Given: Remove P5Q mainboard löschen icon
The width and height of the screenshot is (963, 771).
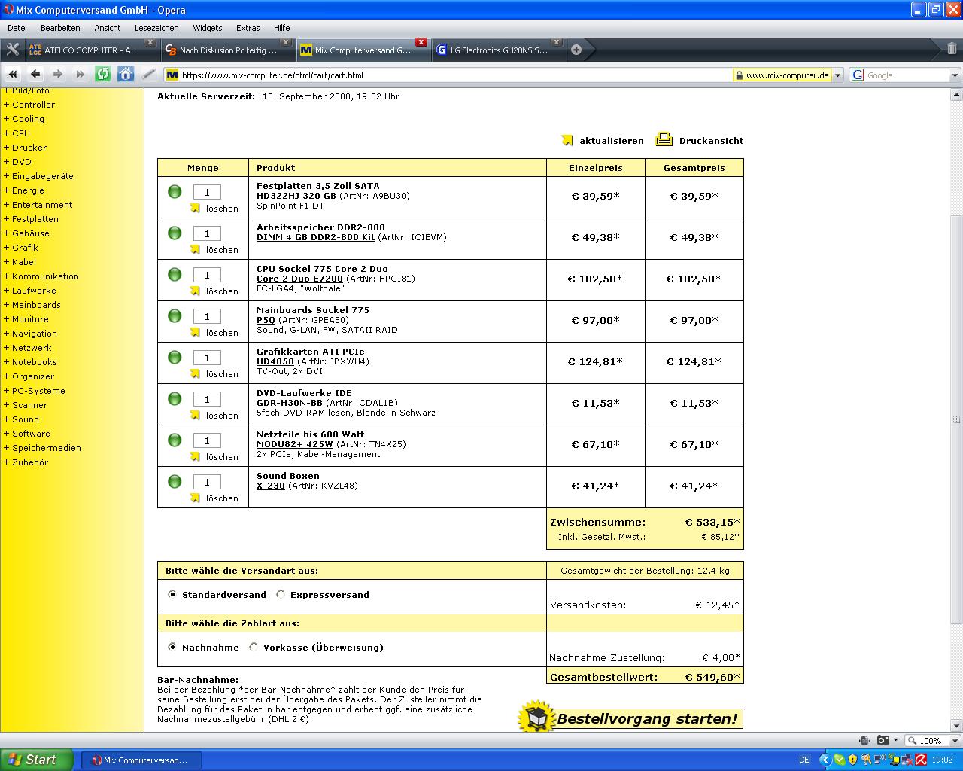Looking at the screenshot, I should point(196,332).
